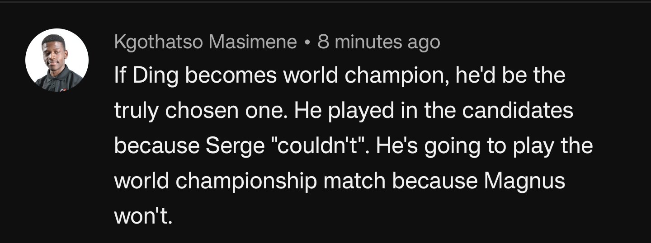This screenshot has height=243, width=651.
Task: Click Kgothatso Masimene's profile avatar
Action: [57, 60]
